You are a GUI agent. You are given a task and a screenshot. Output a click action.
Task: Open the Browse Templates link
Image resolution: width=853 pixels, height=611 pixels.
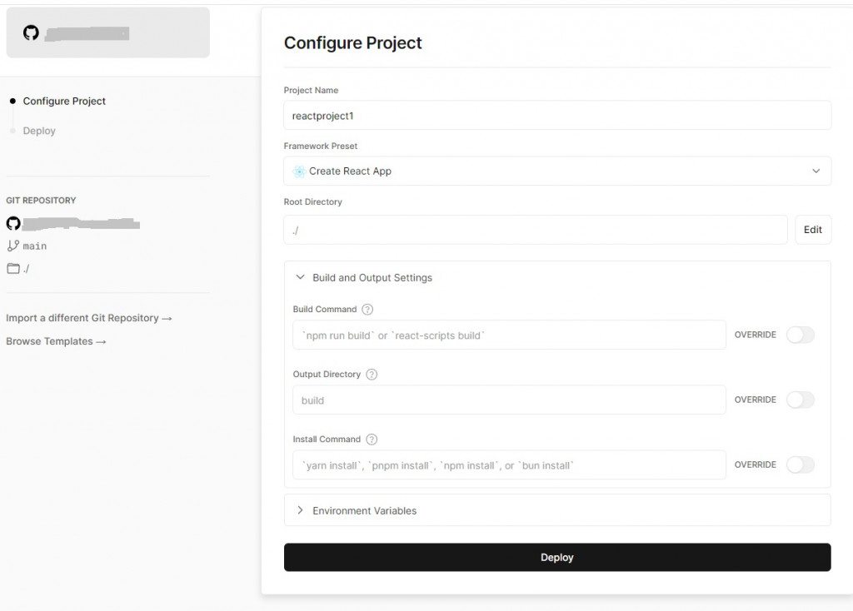pos(56,341)
